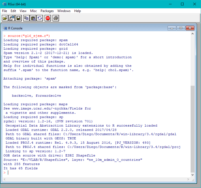Open the Misc menu
201x188 pixels.
click(x=33, y=11)
